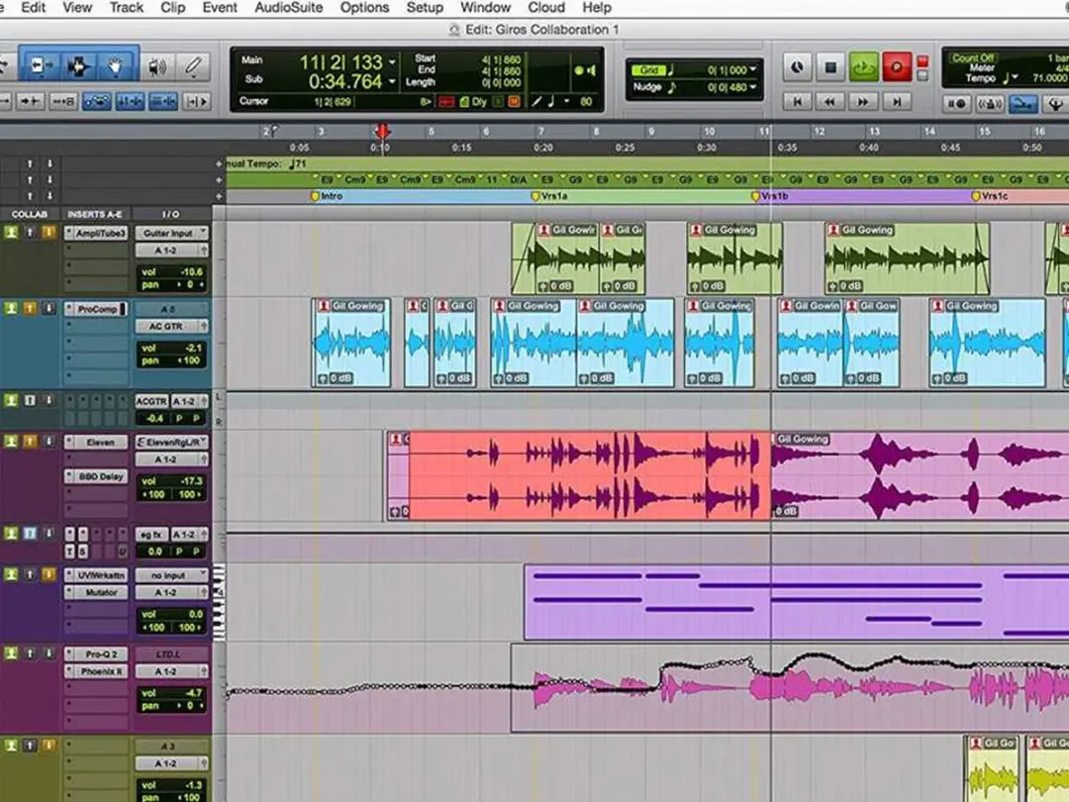Open the Grid value dropdown
This screenshot has height=802, width=1069.
pos(752,69)
